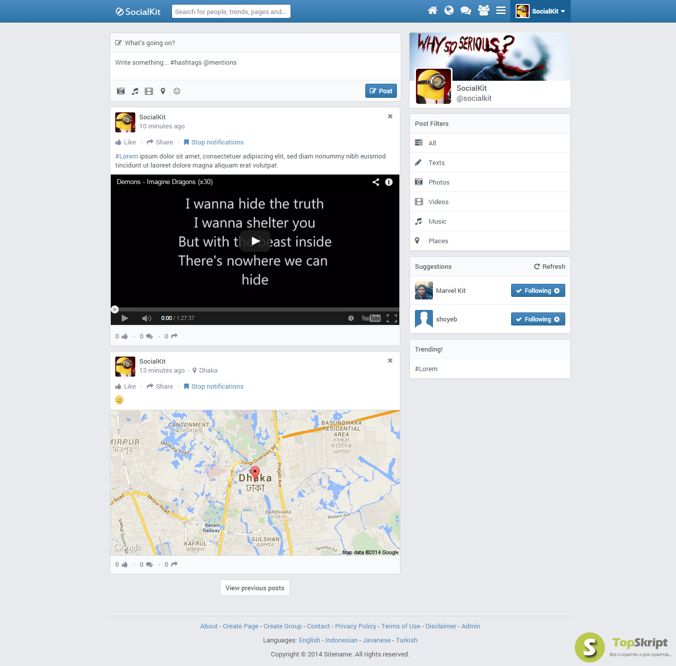Refresh the suggestions list

(x=549, y=267)
